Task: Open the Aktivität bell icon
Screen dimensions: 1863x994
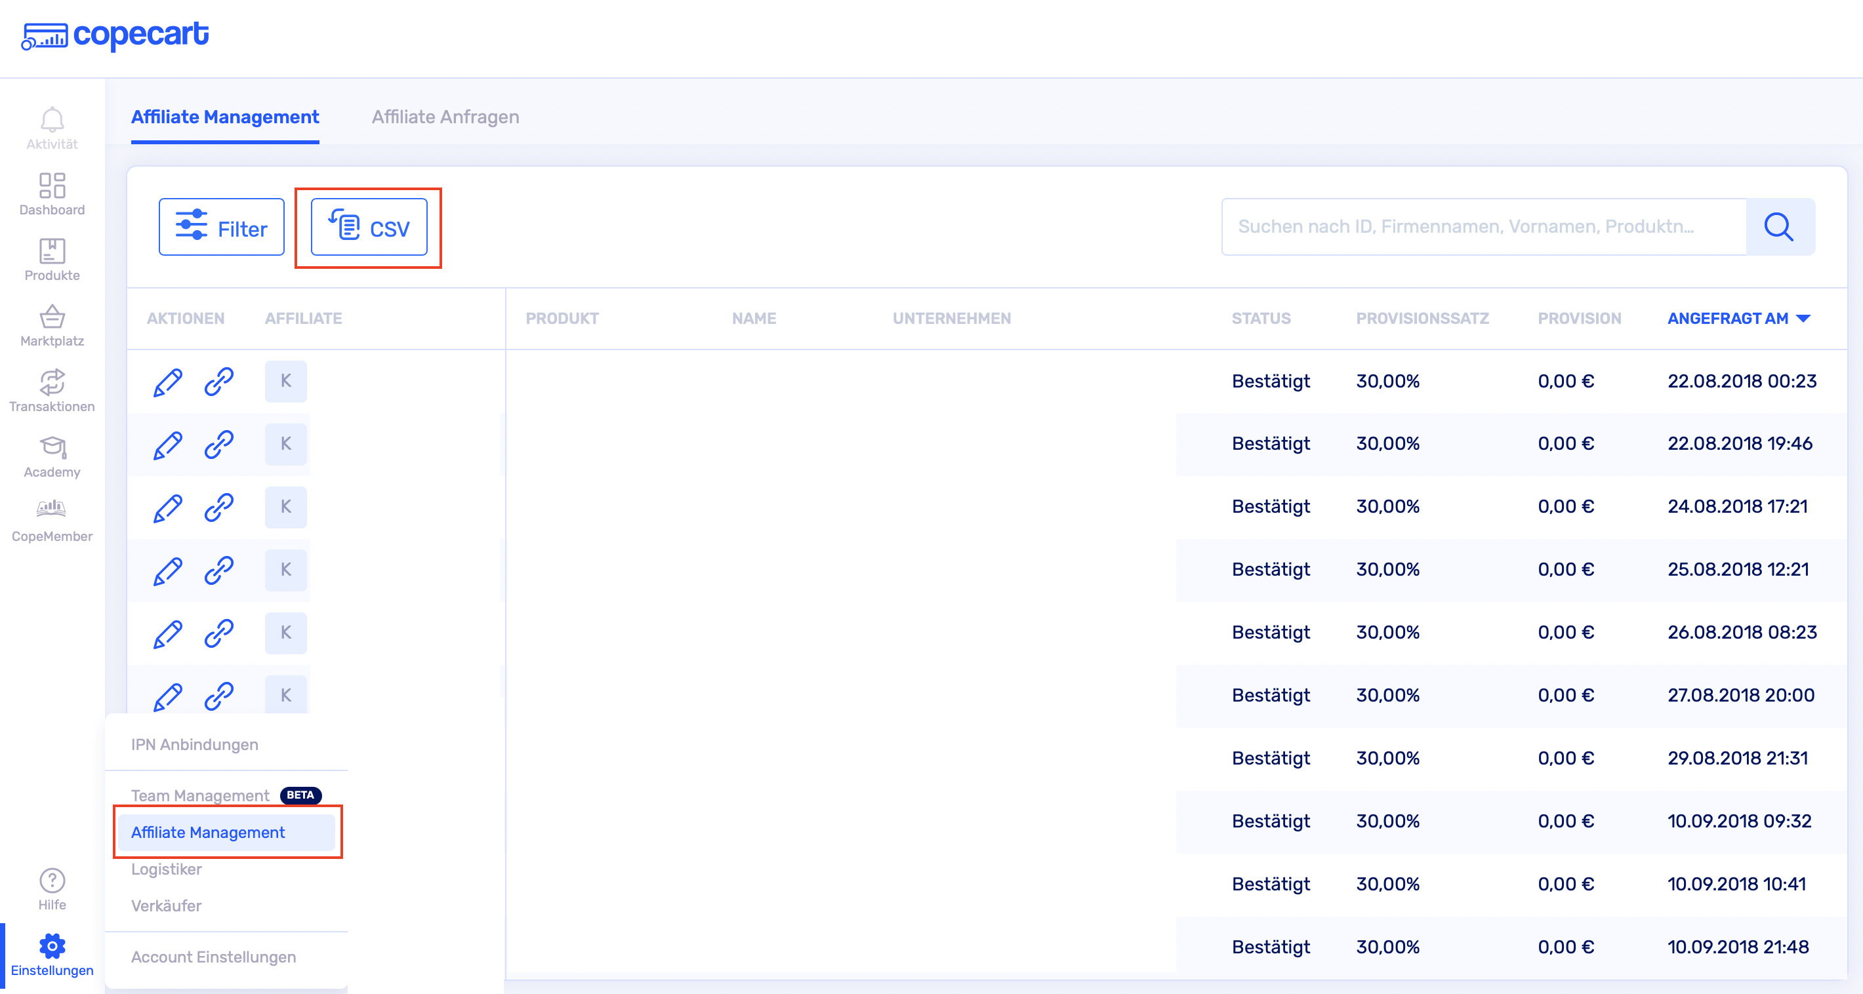Action: point(52,120)
